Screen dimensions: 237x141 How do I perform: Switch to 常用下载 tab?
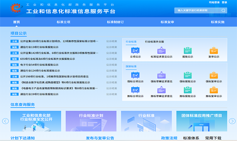tap(213, 138)
